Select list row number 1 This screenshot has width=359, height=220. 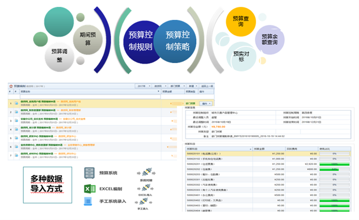tap(11, 103)
